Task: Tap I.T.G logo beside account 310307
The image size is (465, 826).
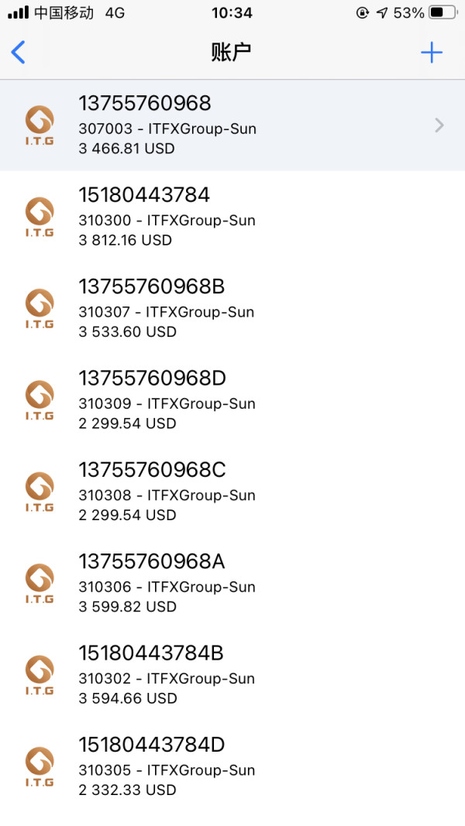Action: pos(40,309)
